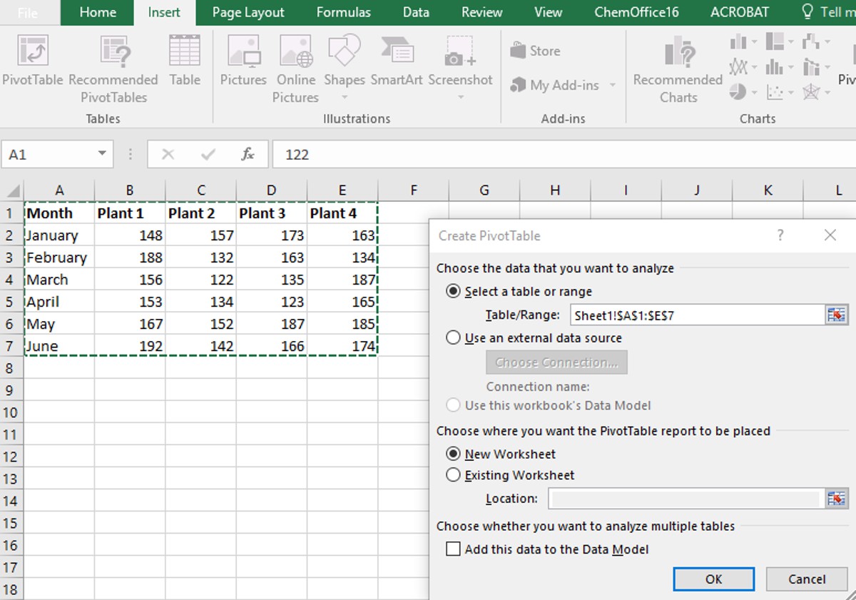
Task: Expand the My Add-ins dropdown arrow
Action: click(x=613, y=86)
